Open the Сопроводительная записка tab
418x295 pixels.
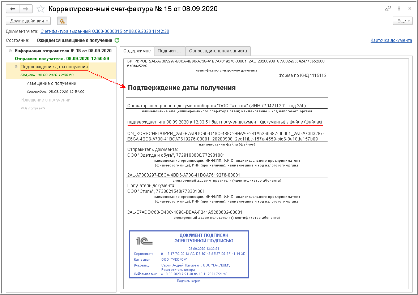218,51
